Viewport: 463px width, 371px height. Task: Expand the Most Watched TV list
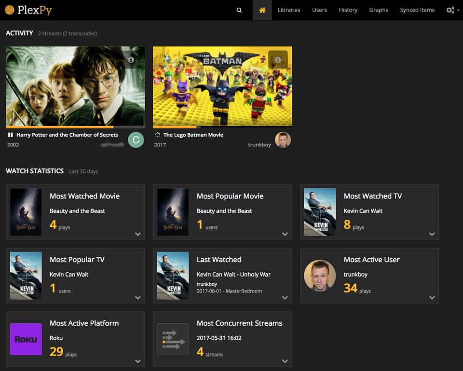point(432,234)
